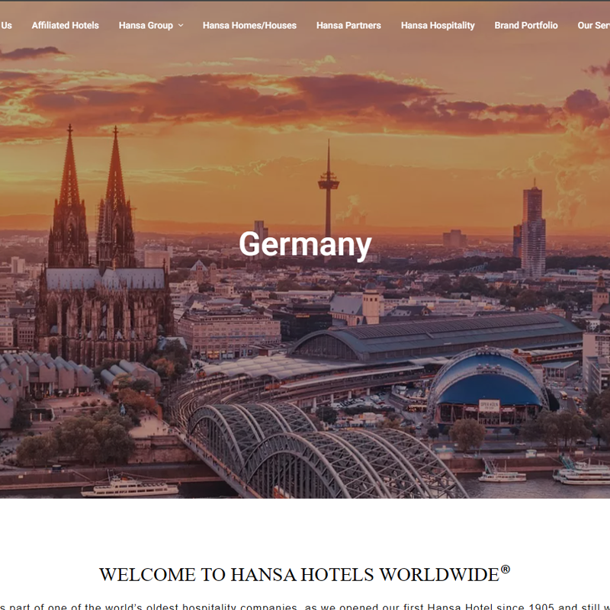Click the tall skyscraper on the right
The height and width of the screenshot is (610, 610).
coord(533,233)
